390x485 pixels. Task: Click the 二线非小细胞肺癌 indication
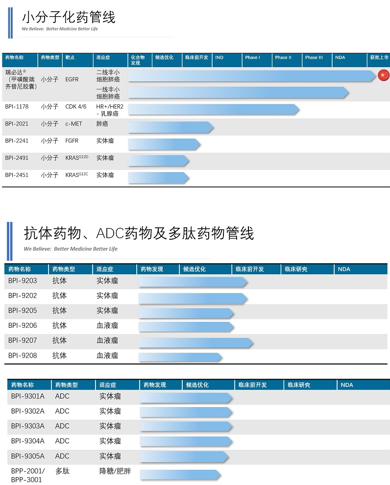click(108, 76)
